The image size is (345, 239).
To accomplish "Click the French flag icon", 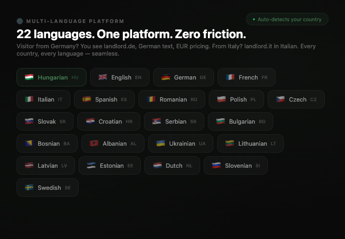I will coord(230,77).
